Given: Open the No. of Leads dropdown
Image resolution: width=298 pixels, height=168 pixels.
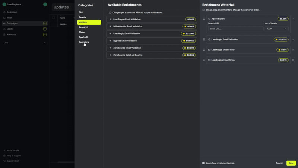Looking at the screenshot, I should click(x=276, y=29).
